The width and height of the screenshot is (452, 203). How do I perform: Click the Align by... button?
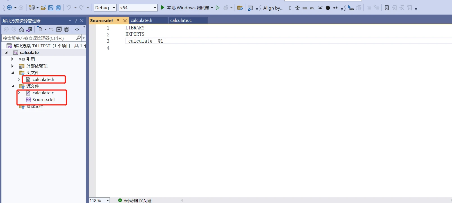point(273,8)
